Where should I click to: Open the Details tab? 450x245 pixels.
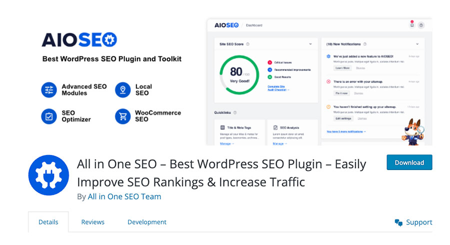click(48, 222)
